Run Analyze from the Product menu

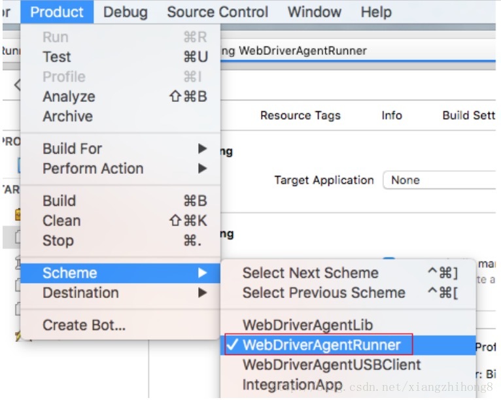[x=69, y=97]
